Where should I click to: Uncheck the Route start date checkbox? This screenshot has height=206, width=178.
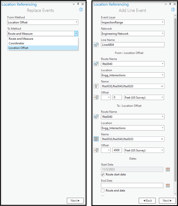tap(103, 175)
